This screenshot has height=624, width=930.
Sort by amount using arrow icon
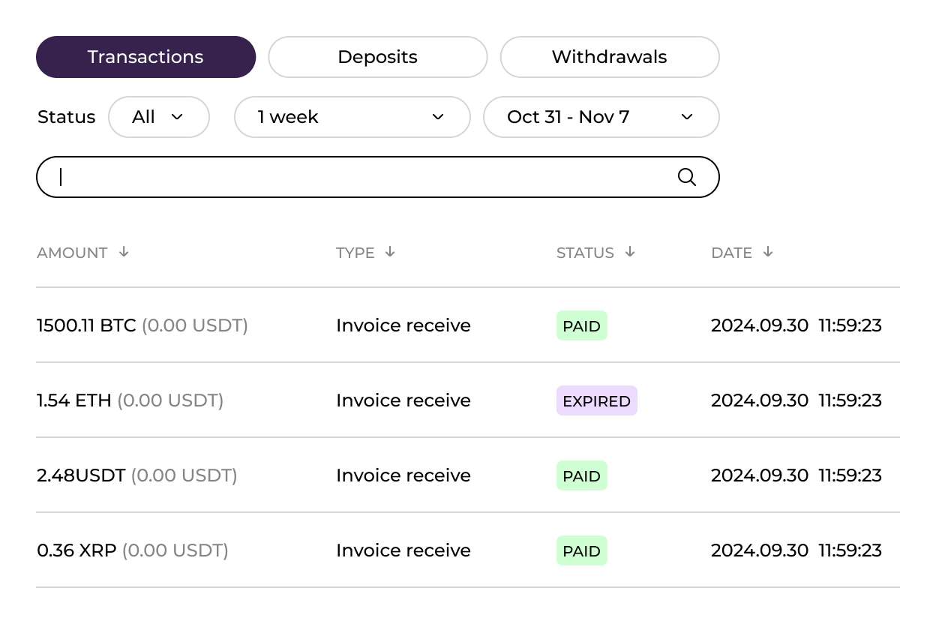tap(124, 252)
